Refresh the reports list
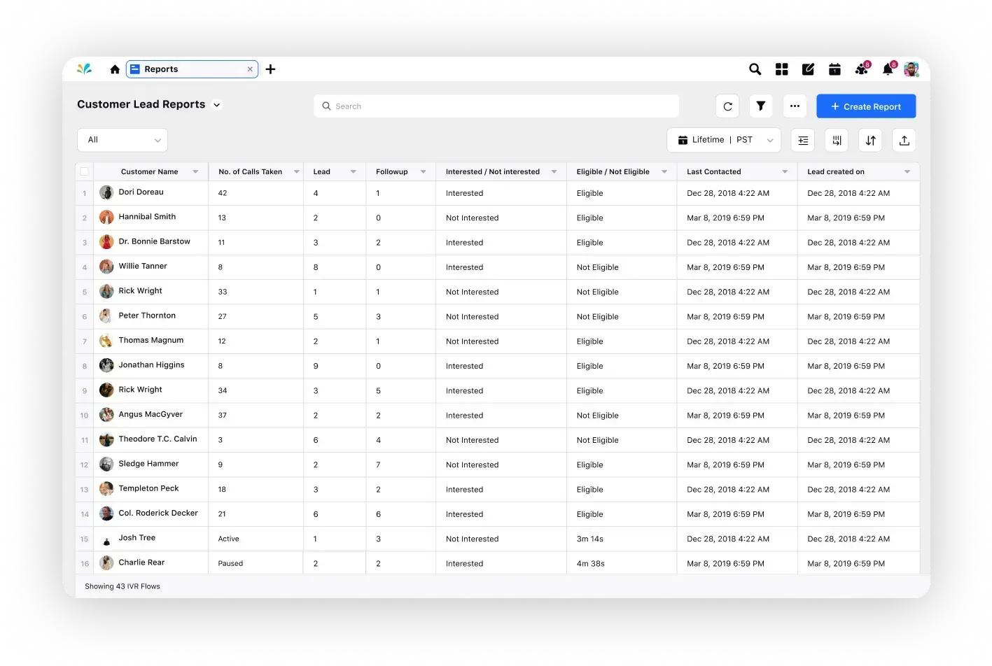This screenshot has width=992, height=666. (x=727, y=106)
